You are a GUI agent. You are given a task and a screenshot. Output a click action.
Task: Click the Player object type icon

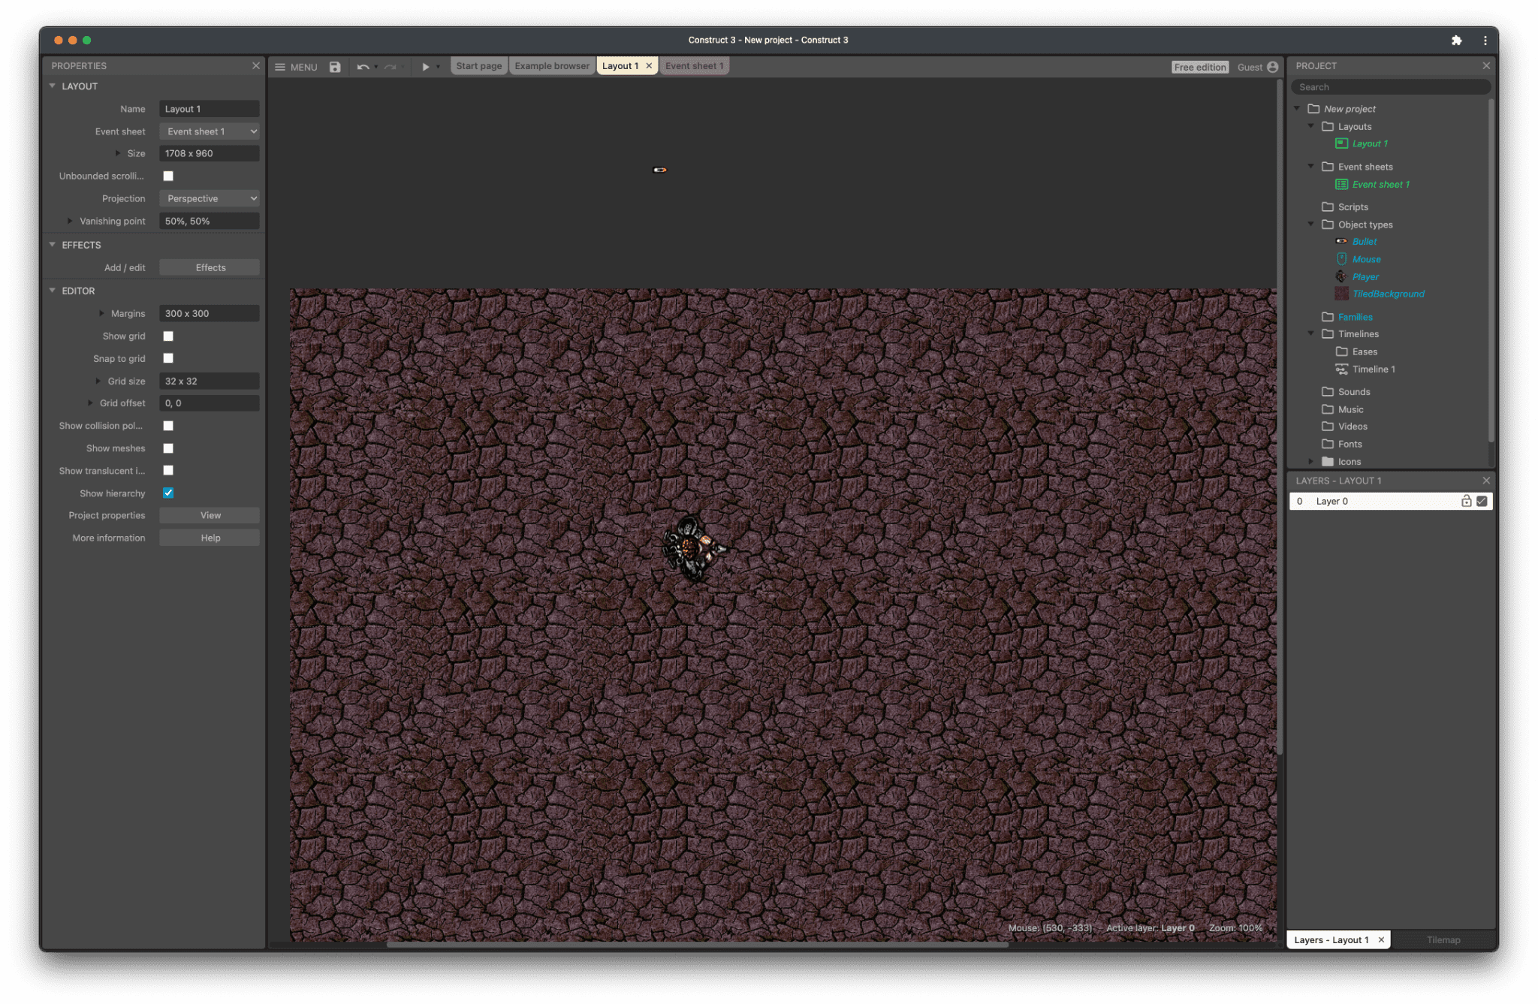(x=1342, y=276)
